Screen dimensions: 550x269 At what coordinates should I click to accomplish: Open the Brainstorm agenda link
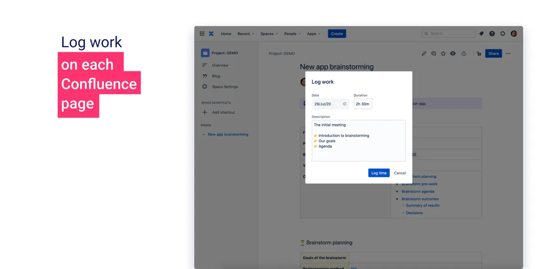[x=418, y=192]
